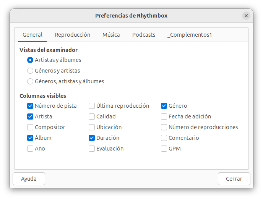Switch to the Reproducción tab

click(x=72, y=35)
